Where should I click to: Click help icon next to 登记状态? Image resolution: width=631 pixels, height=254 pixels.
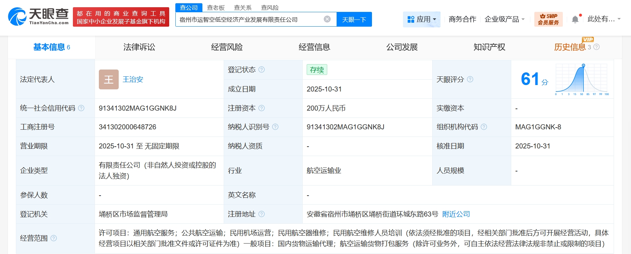[x=262, y=70]
